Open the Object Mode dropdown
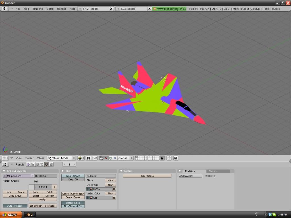Viewport: 291px width, 218px height. [61, 158]
